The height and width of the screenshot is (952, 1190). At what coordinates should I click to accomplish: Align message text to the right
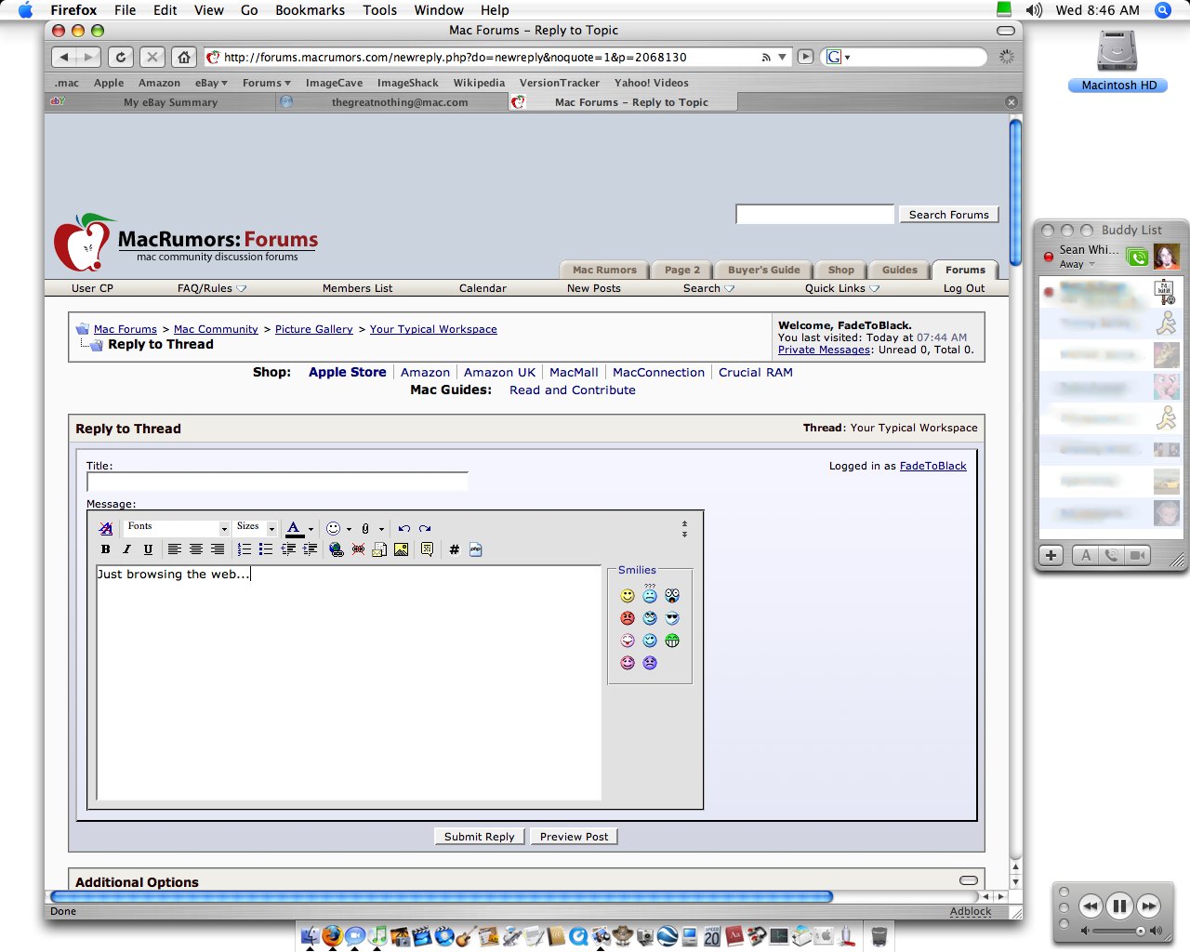click(217, 549)
